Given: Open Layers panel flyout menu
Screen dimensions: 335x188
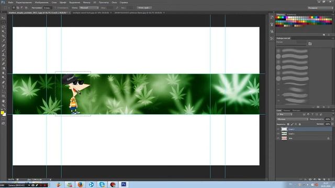Looking at the screenshot, I should point(333,110).
